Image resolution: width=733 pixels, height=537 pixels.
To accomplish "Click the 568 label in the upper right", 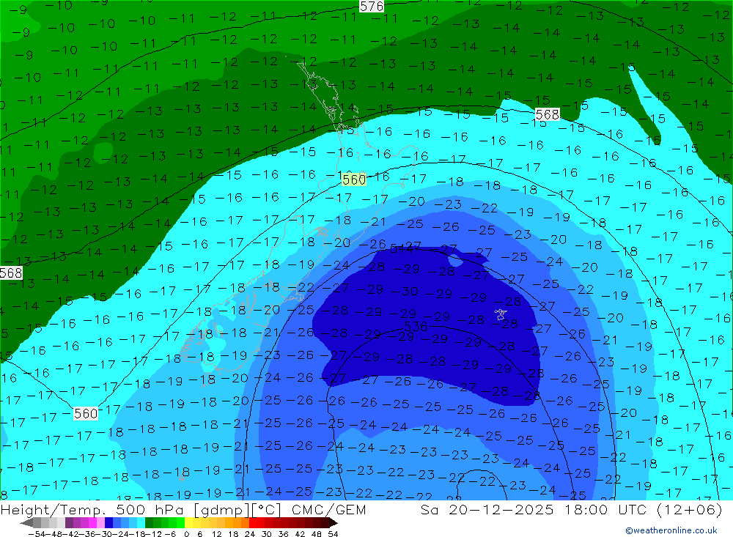I will [547, 114].
